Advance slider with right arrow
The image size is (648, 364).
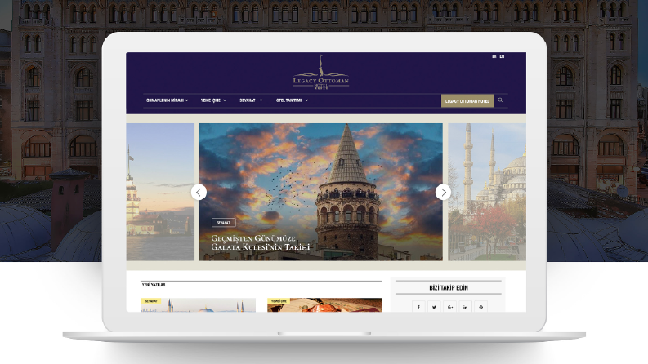[x=444, y=192]
